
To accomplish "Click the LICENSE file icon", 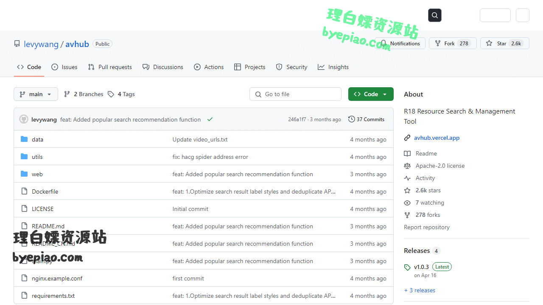I will tap(24, 209).
